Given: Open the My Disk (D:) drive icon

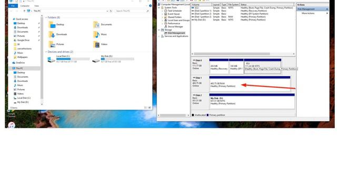Looking at the screenshot, I should pyautogui.click(x=96, y=60).
